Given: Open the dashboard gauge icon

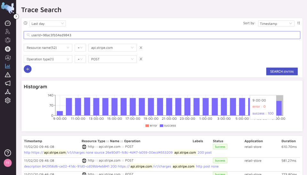Looking at the screenshot, I should 8,23.
